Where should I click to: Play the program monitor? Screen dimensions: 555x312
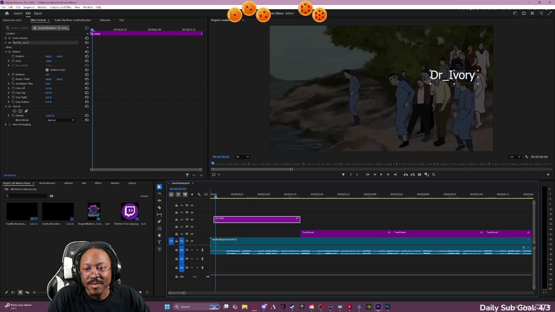381,175
